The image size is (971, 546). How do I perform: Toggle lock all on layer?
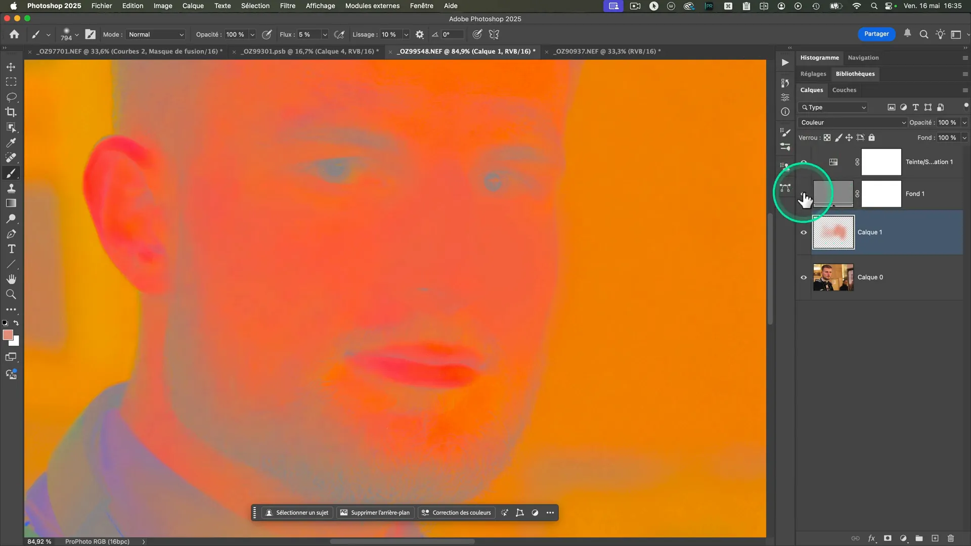click(x=871, y=138)
